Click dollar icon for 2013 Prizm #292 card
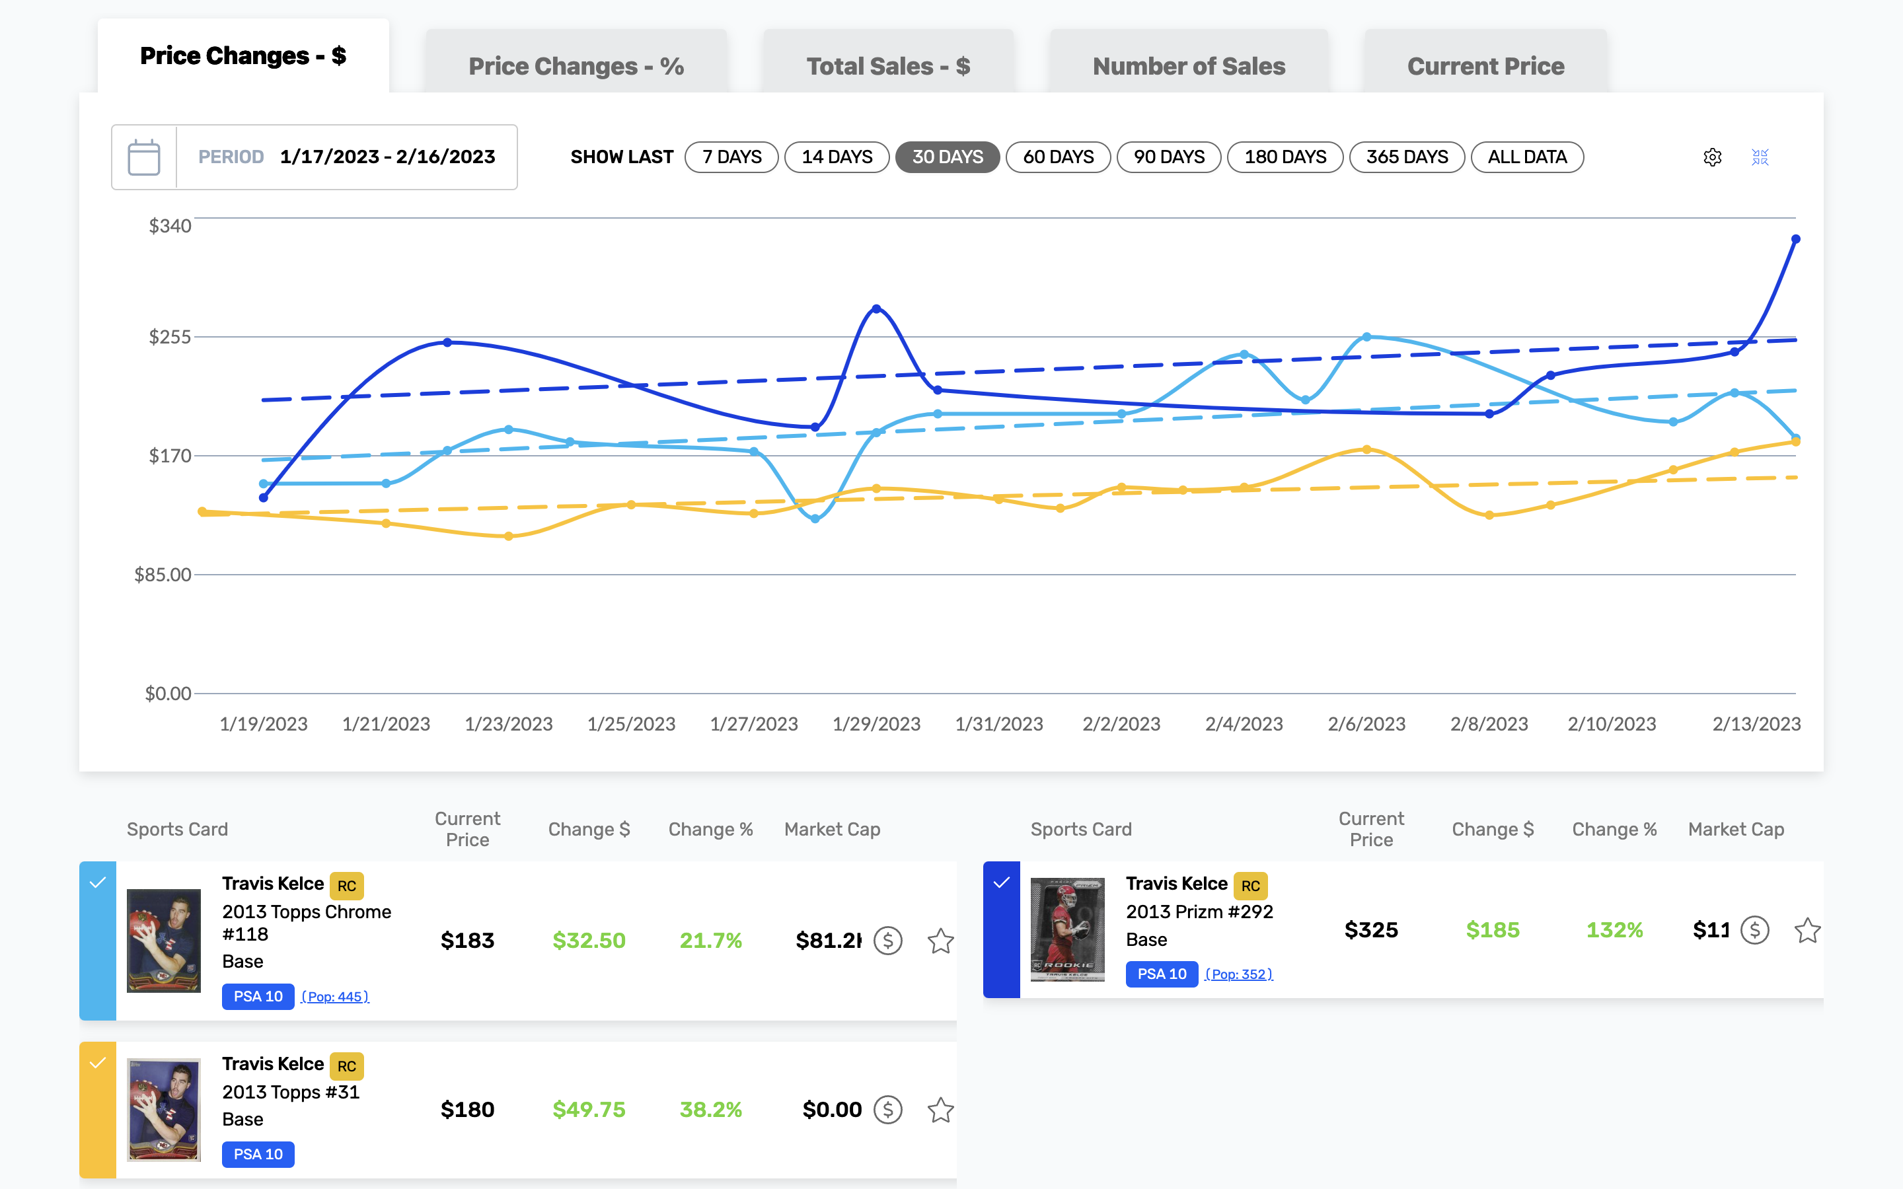The image size is (1903, 1189). pos(1754,930)
